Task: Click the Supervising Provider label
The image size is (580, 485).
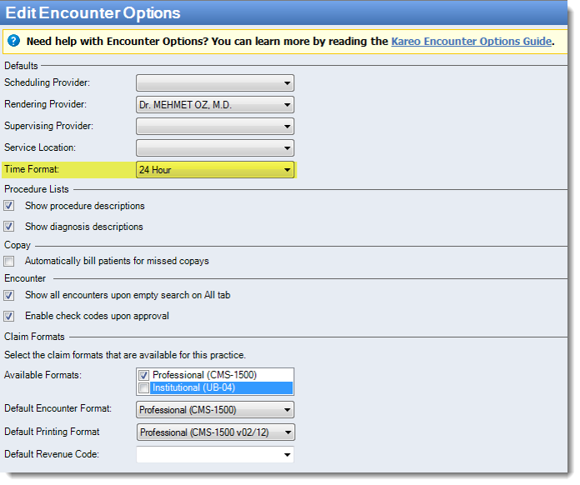Action: tap(48, 126)
